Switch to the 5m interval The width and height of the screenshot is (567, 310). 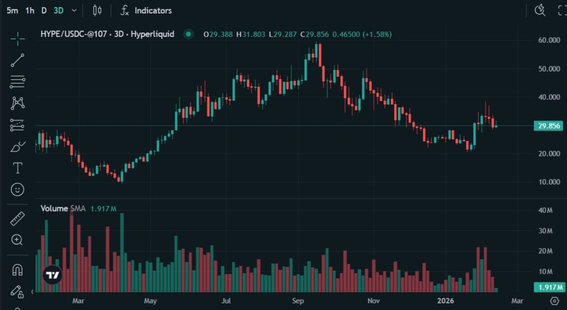pos(12,10)
